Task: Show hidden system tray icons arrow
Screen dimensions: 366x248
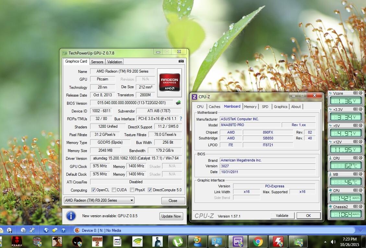Action: [325, 242]
